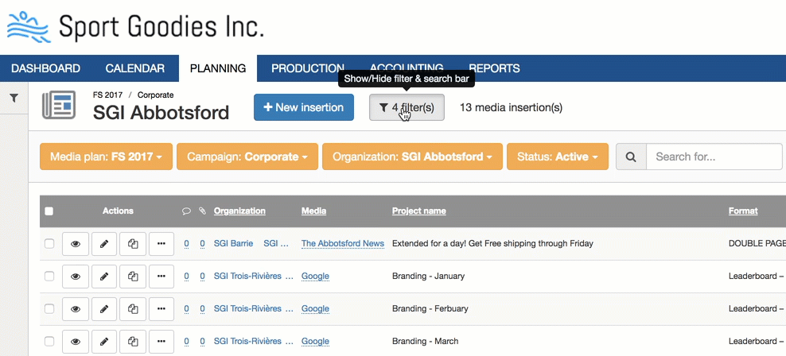Screen dimensions: 786x356
Task: Click the view eye icon for Branding - January
Action: tap(76, 276)
